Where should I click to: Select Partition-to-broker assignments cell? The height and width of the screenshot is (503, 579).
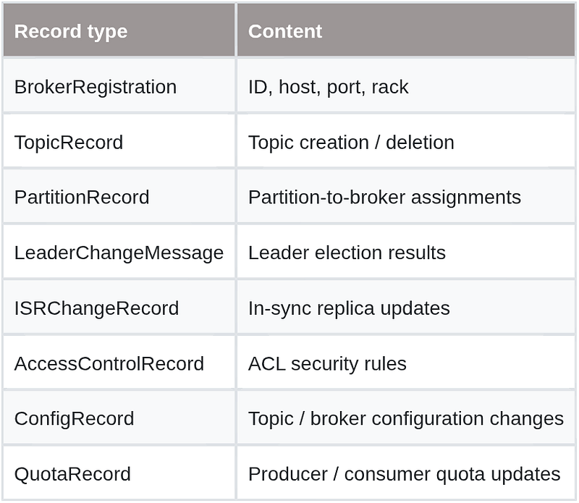coord(406,196)
